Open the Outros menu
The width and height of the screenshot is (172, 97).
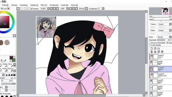pyautogui.click(x=74, y=5)
